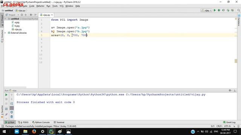Click the concurrency diagram icon in toolbar

coord(232,10)
